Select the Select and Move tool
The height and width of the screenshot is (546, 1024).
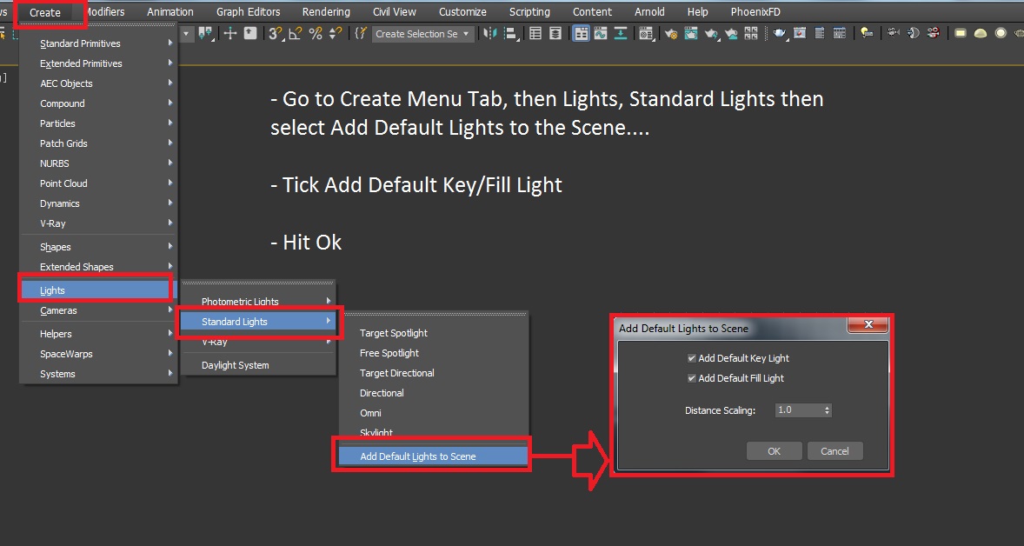point(229,32)
